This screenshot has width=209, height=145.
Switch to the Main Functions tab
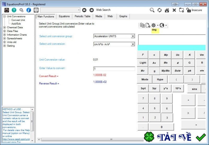click(45, 16)
